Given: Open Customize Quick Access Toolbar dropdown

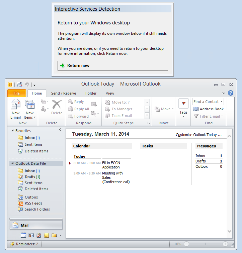Looking at the screenshot, I should pyautogui.click(x=34, y=85).
